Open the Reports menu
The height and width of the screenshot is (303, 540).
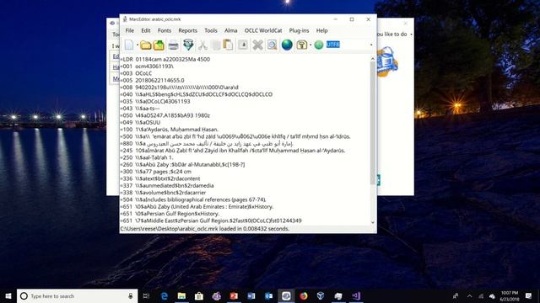tap(187, 30)
